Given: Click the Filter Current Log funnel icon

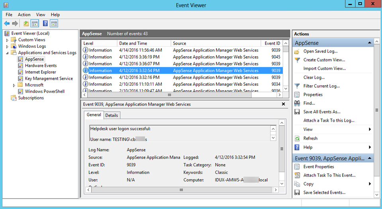Looking at the screenshot, I should (x=297, y=86).
